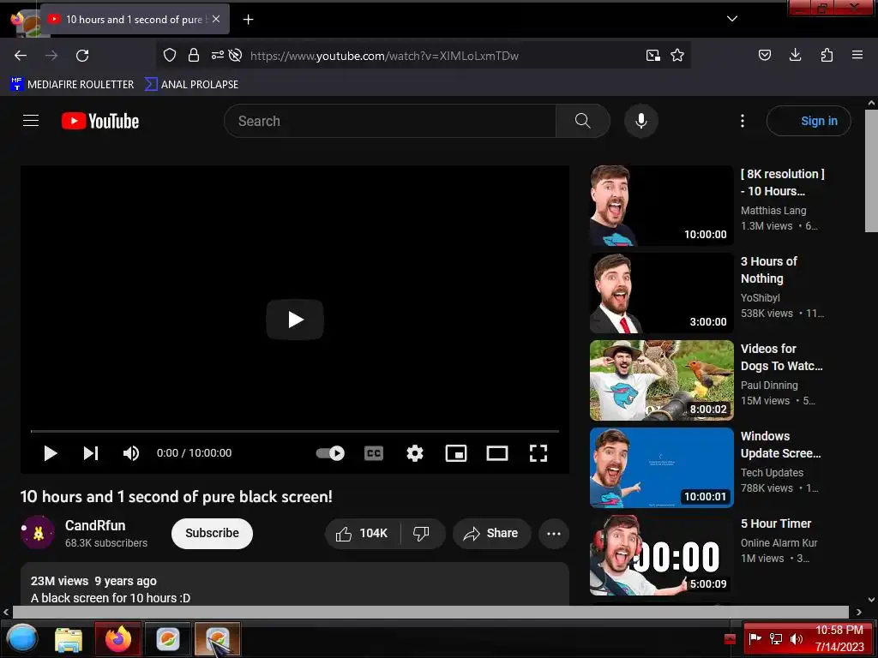Open the taskbar clock showing 10:58 PM
Screen dimensions: 878x658
pos(839,638)
